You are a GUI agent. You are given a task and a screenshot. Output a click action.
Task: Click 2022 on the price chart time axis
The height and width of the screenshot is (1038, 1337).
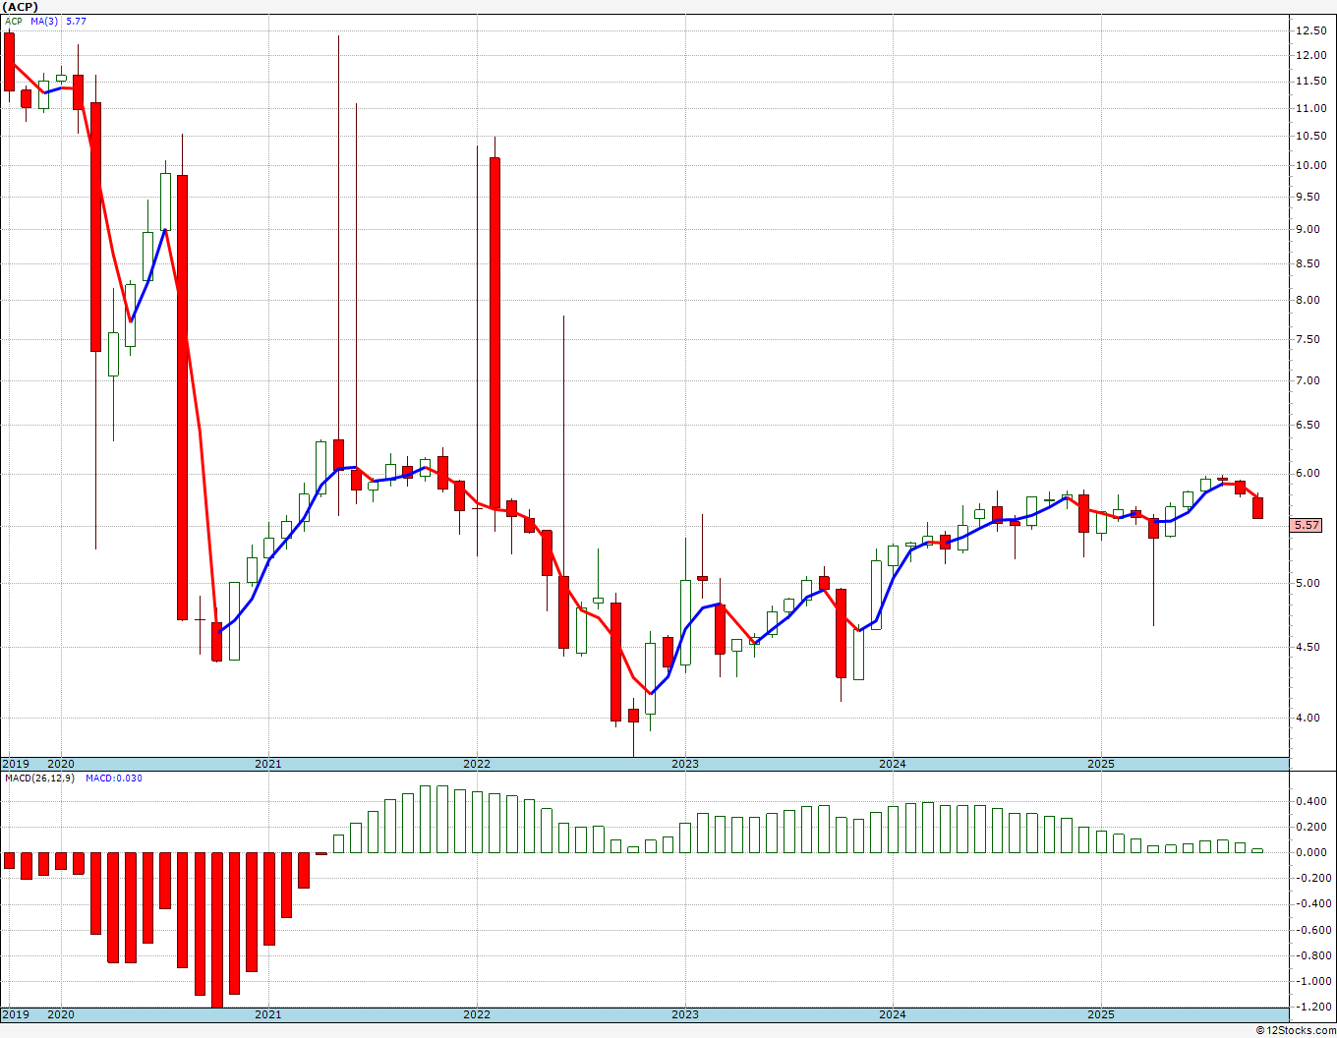pos(477,764)
